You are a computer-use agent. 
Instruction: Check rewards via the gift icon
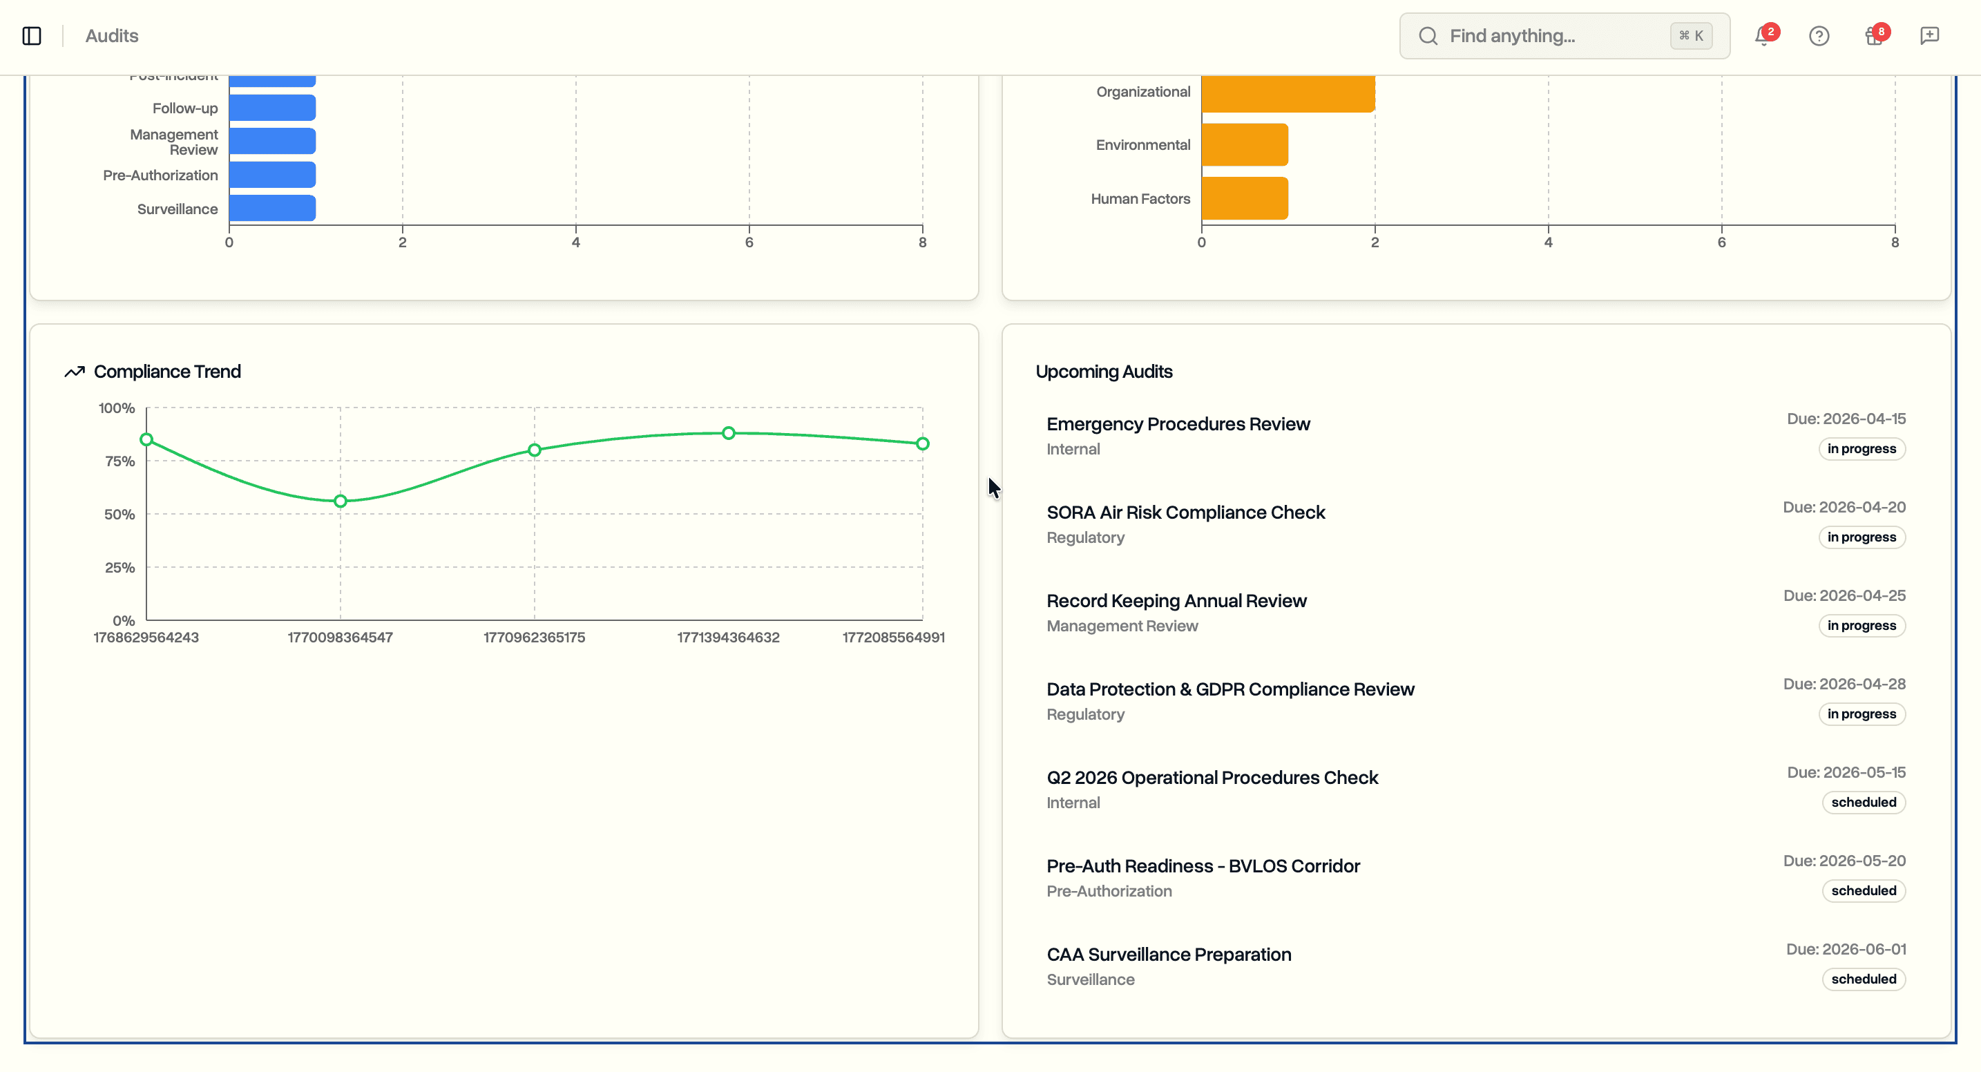click(x=1870, y=37)
